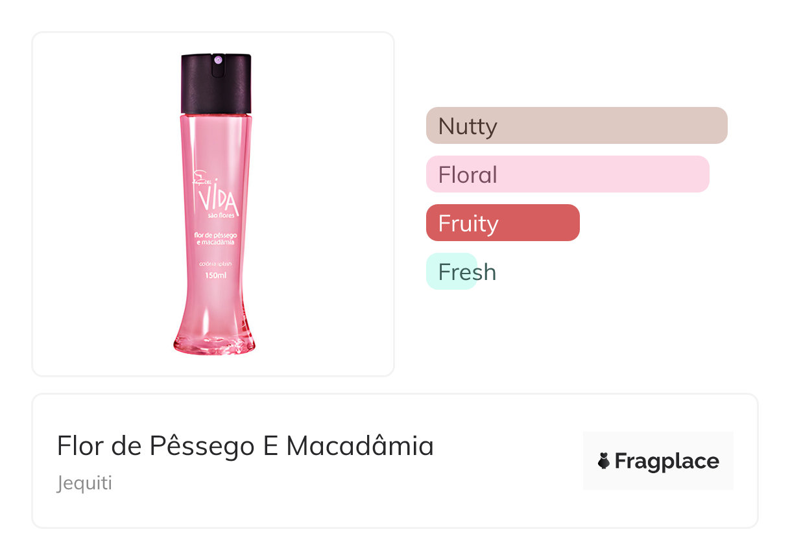Viewport: 790px width, 560px height.
Task: Click the 150ml label on the bottle
Action: [x=215, y=276]
